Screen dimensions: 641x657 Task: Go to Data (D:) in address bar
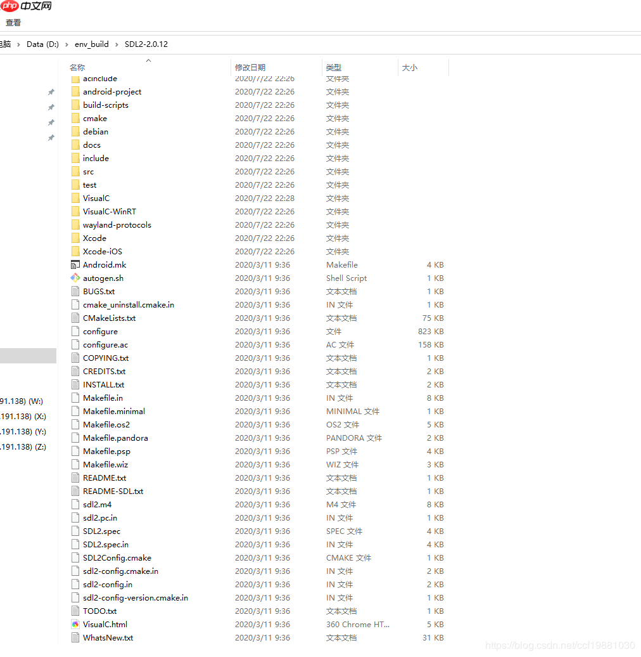pos(42,44)
